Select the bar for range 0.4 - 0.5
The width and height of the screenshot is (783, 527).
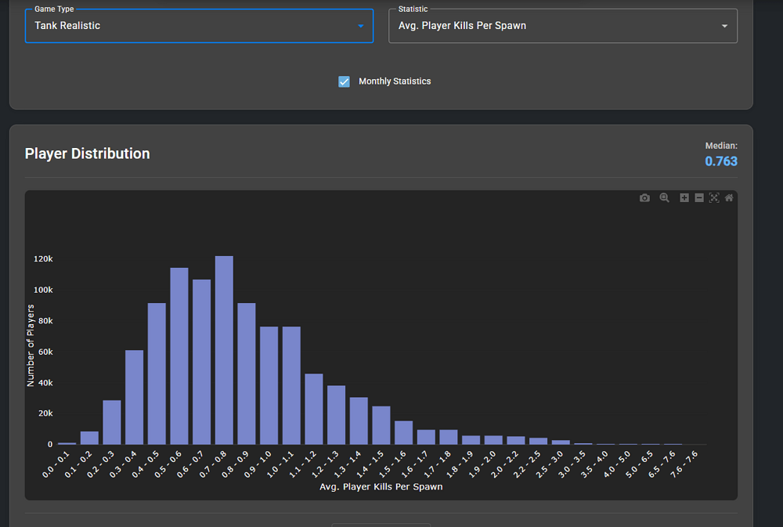(x=157, y=374)
